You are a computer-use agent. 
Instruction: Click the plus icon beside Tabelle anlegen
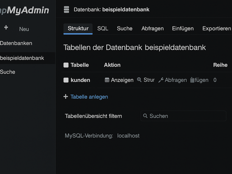65,96
